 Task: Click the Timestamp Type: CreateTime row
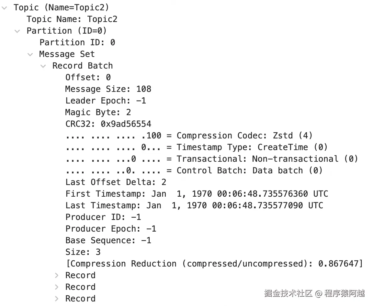click(197, 147)
